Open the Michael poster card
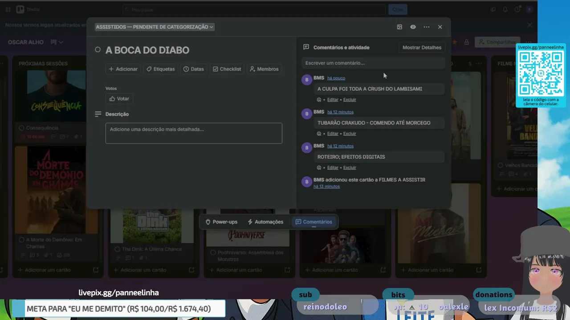The image size is (570, 320). pyautogui.click(x=439, y=224)
